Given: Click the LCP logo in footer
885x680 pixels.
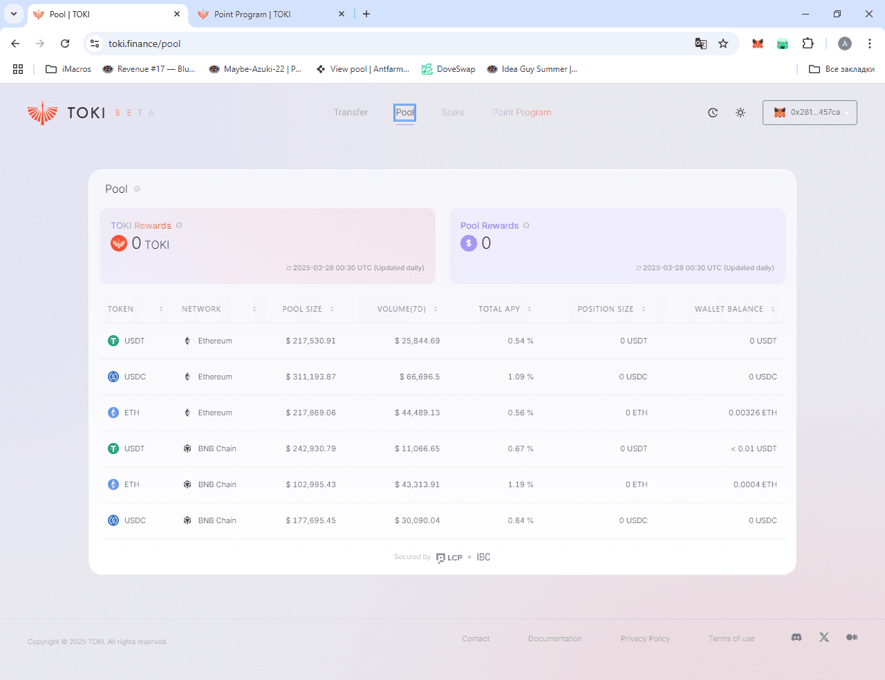Looking at the screenshot, I should click(x=449, y=558).
